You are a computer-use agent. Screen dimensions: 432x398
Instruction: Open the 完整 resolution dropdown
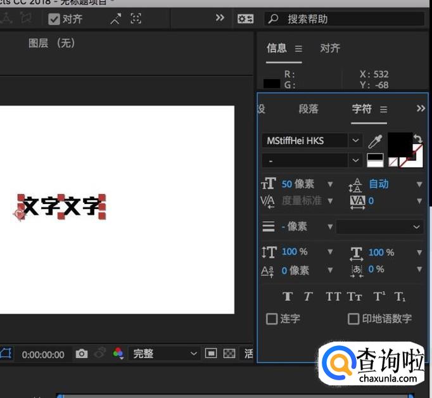click(x=165, y=354)
